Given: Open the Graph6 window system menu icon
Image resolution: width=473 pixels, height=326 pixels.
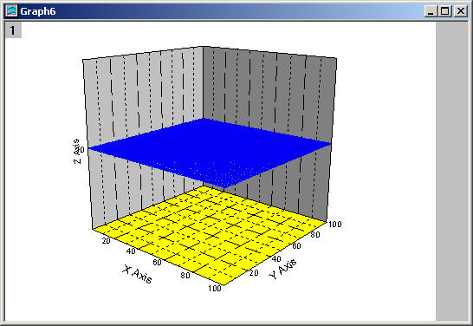Looking at the screenshot, I should click(x=11, y=11).
